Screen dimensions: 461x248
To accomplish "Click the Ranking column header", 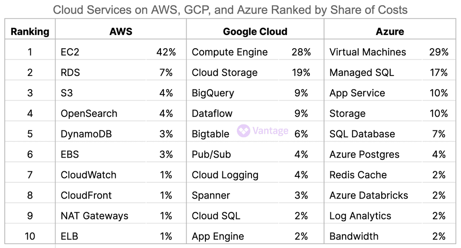I will [30, 32].
